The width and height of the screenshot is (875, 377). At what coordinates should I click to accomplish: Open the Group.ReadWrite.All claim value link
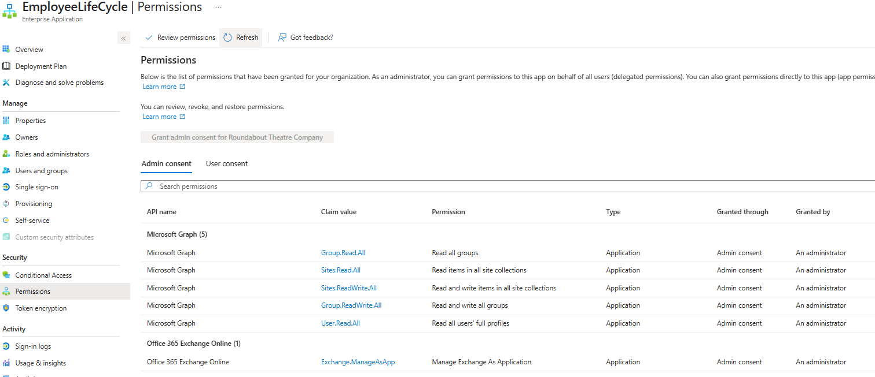point(351,305)
